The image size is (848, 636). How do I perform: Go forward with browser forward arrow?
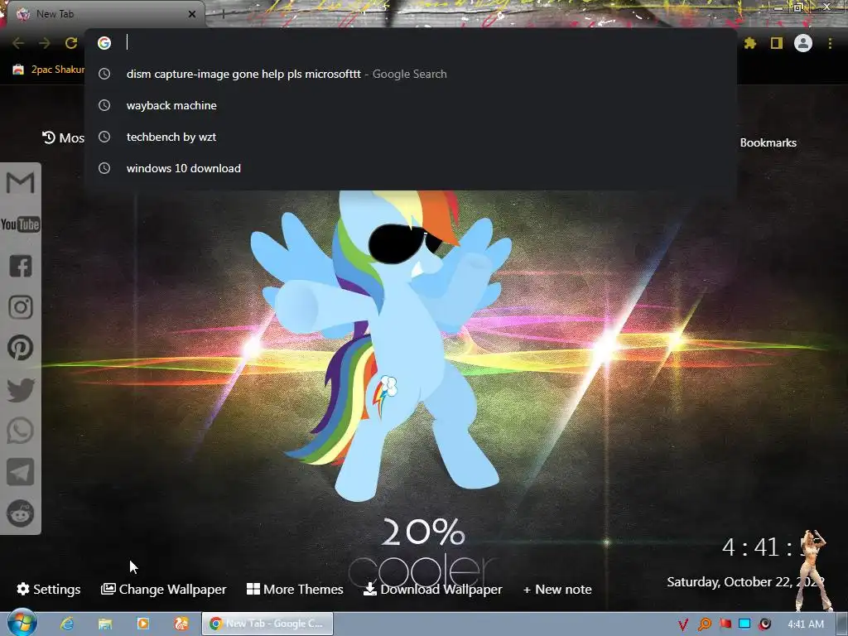45,43
